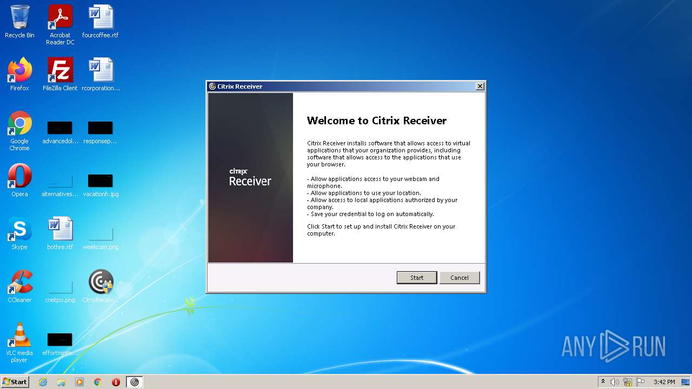Click the Citrix Receiver logo banner
This screenshot has height=389, width=692.
[250, 178]
